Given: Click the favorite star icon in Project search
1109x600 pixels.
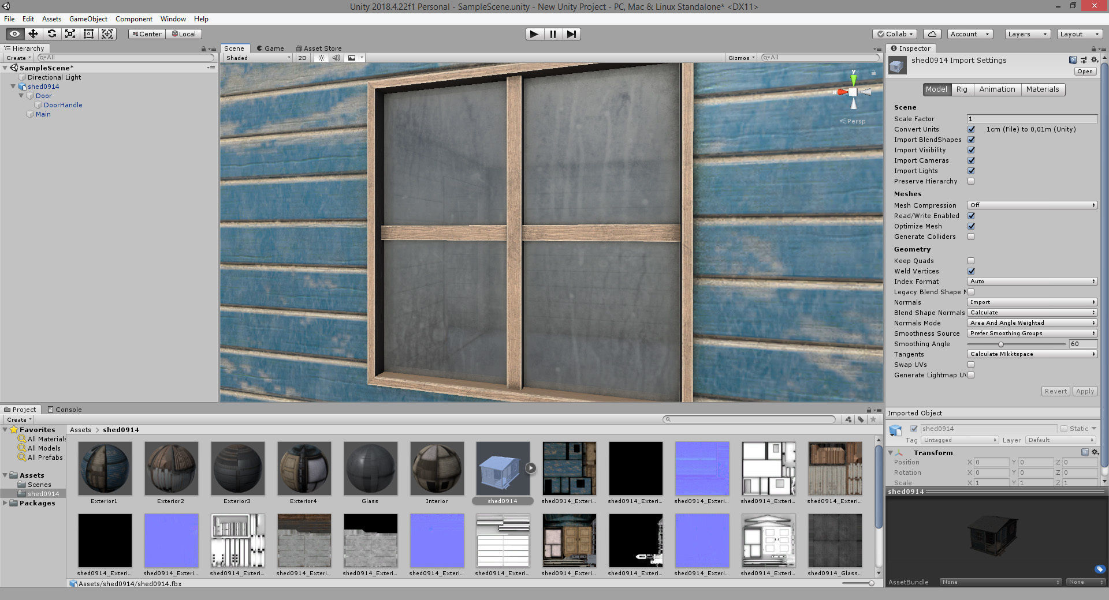Looking at the screenshot, I should click(x=873, y=419).
